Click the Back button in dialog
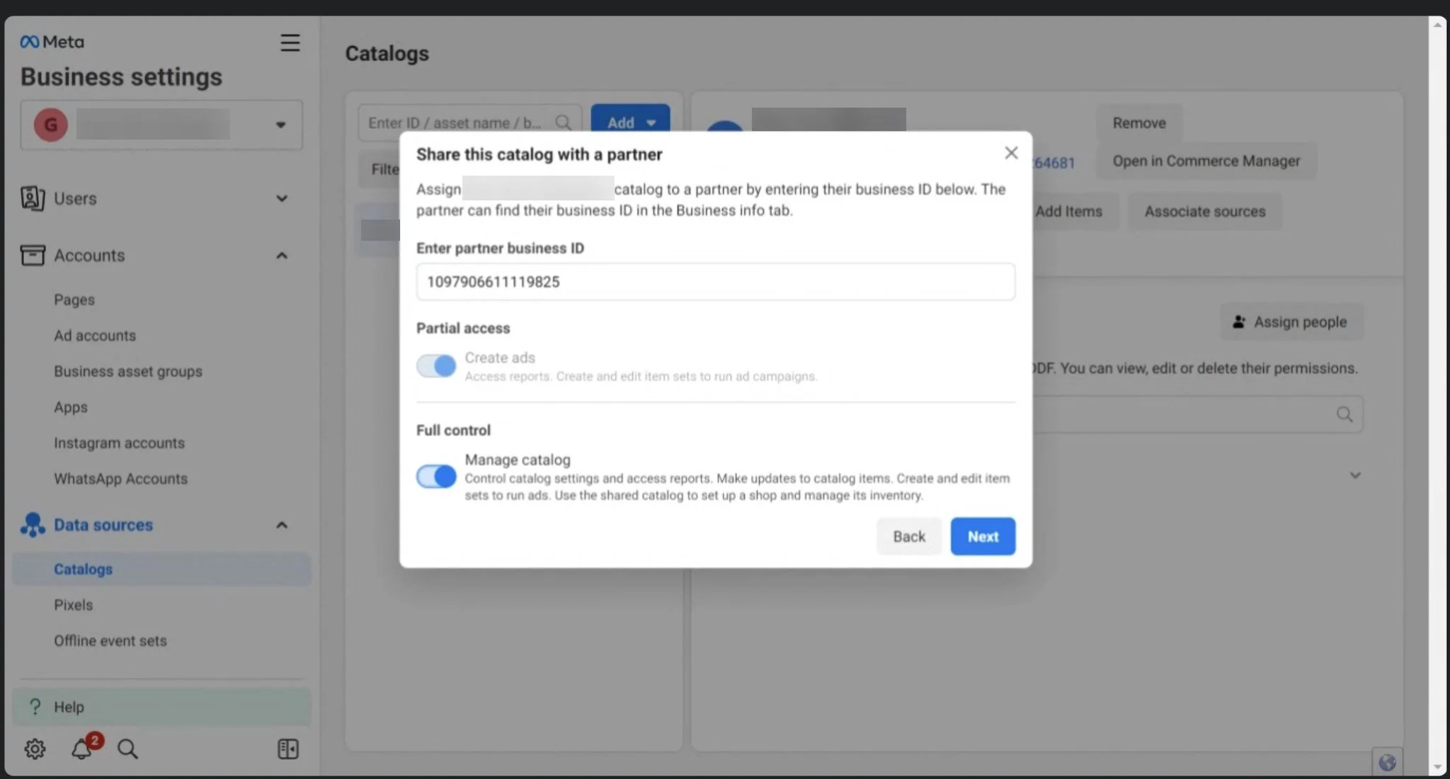 (x=908, y=536)
